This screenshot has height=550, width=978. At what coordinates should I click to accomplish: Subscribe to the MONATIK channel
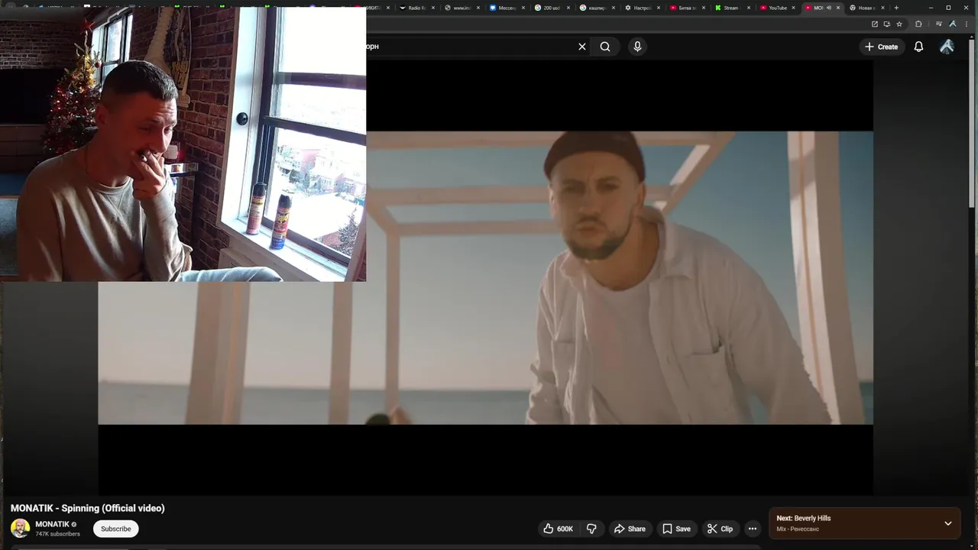click(x=115, y=529)
